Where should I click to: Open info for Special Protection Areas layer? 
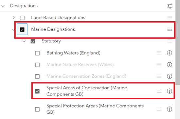pyautogui.click(x=169, y=109)
